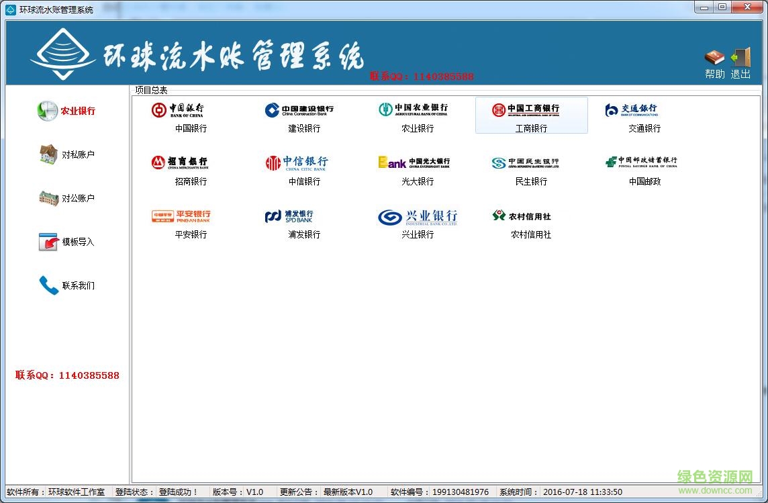
Task: Click the 工商银行 caption text
Action: [532, 128]
